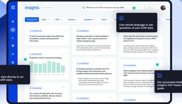Expand the Recommended dropdown next to Insights
Screen dimensions: 182x104
[x=49, y=8]
